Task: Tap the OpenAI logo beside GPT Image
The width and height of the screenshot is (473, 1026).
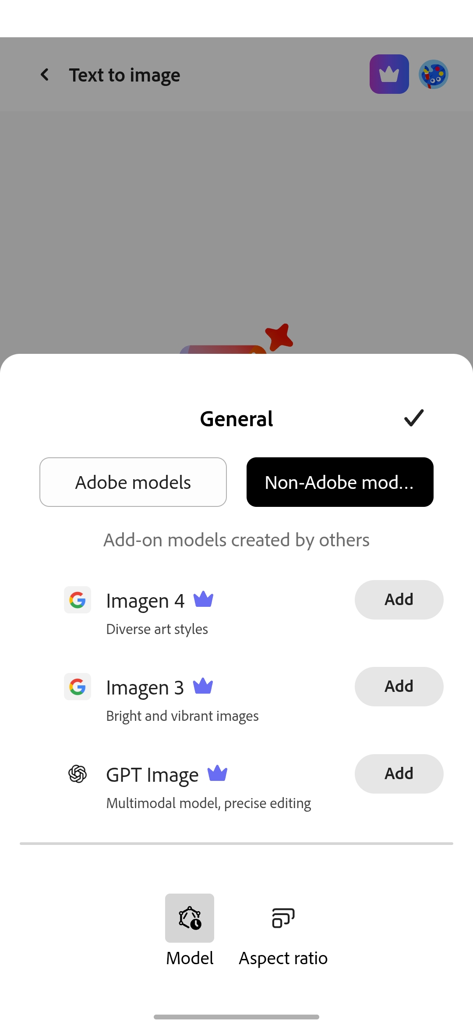Action: click(x=78, y=774)
